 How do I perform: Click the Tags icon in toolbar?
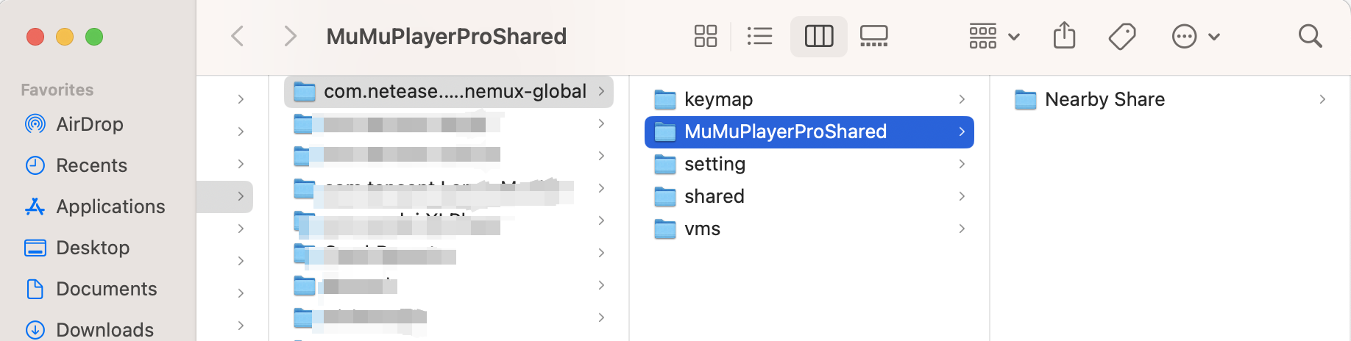[x=1122, y=36]
